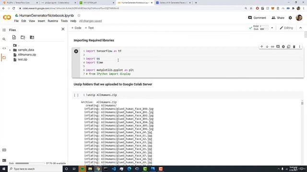307x172 pixels.
Task: Open RAM Disk resources dropdown
Action: pyautogui.click(x=272, y=28)
